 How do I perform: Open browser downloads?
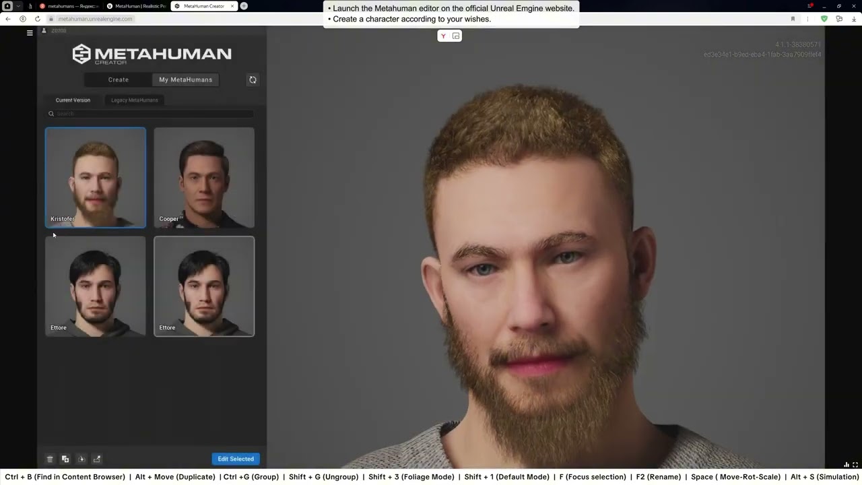pos(854,19)
